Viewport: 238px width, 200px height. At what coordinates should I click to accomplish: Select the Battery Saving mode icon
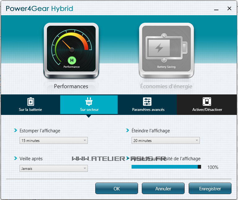click(166, 50)
